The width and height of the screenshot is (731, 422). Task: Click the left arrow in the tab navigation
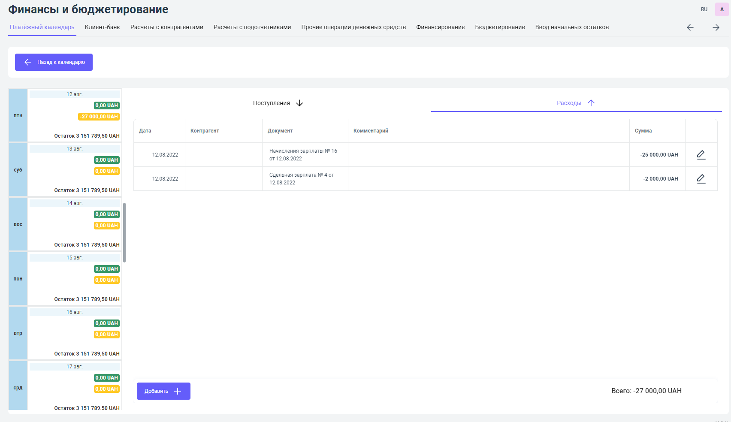tap(690, 27)
